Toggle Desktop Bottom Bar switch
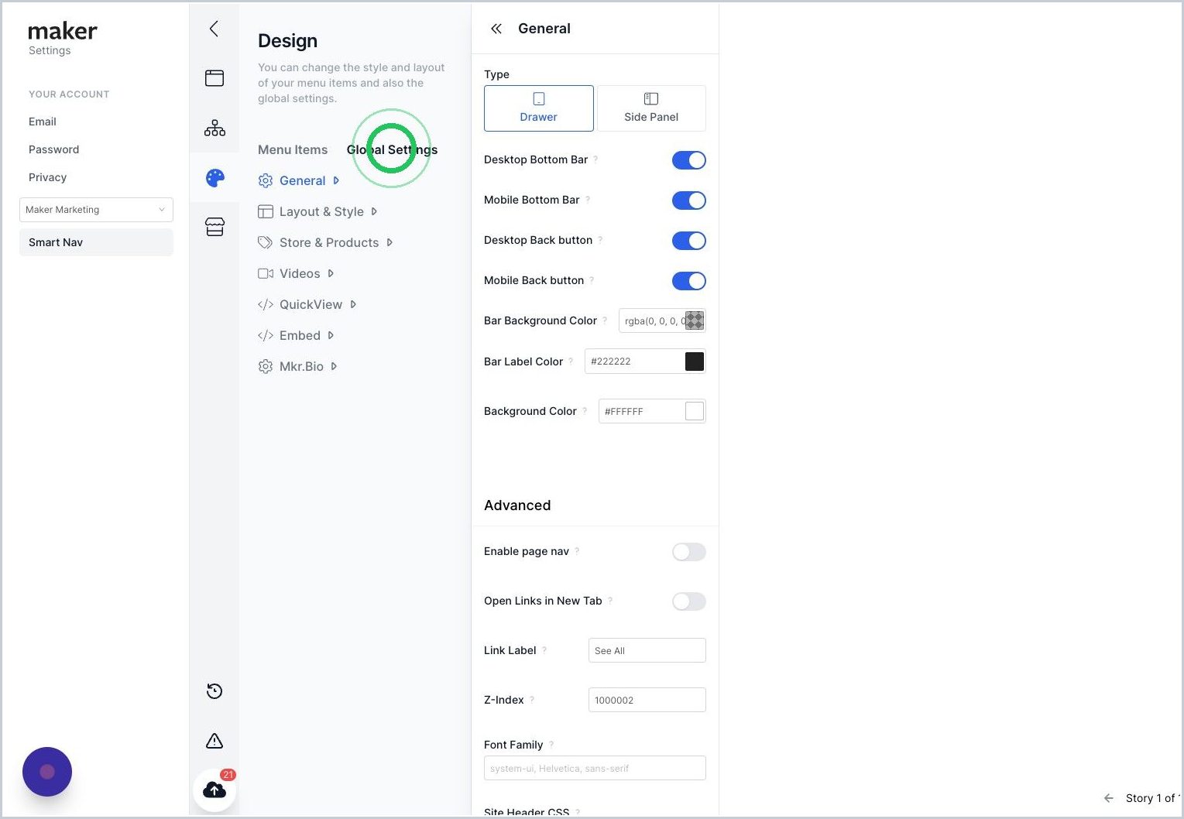Image resolution: width=1184 pixels, height=819 pixels. [x=689, y=160]
